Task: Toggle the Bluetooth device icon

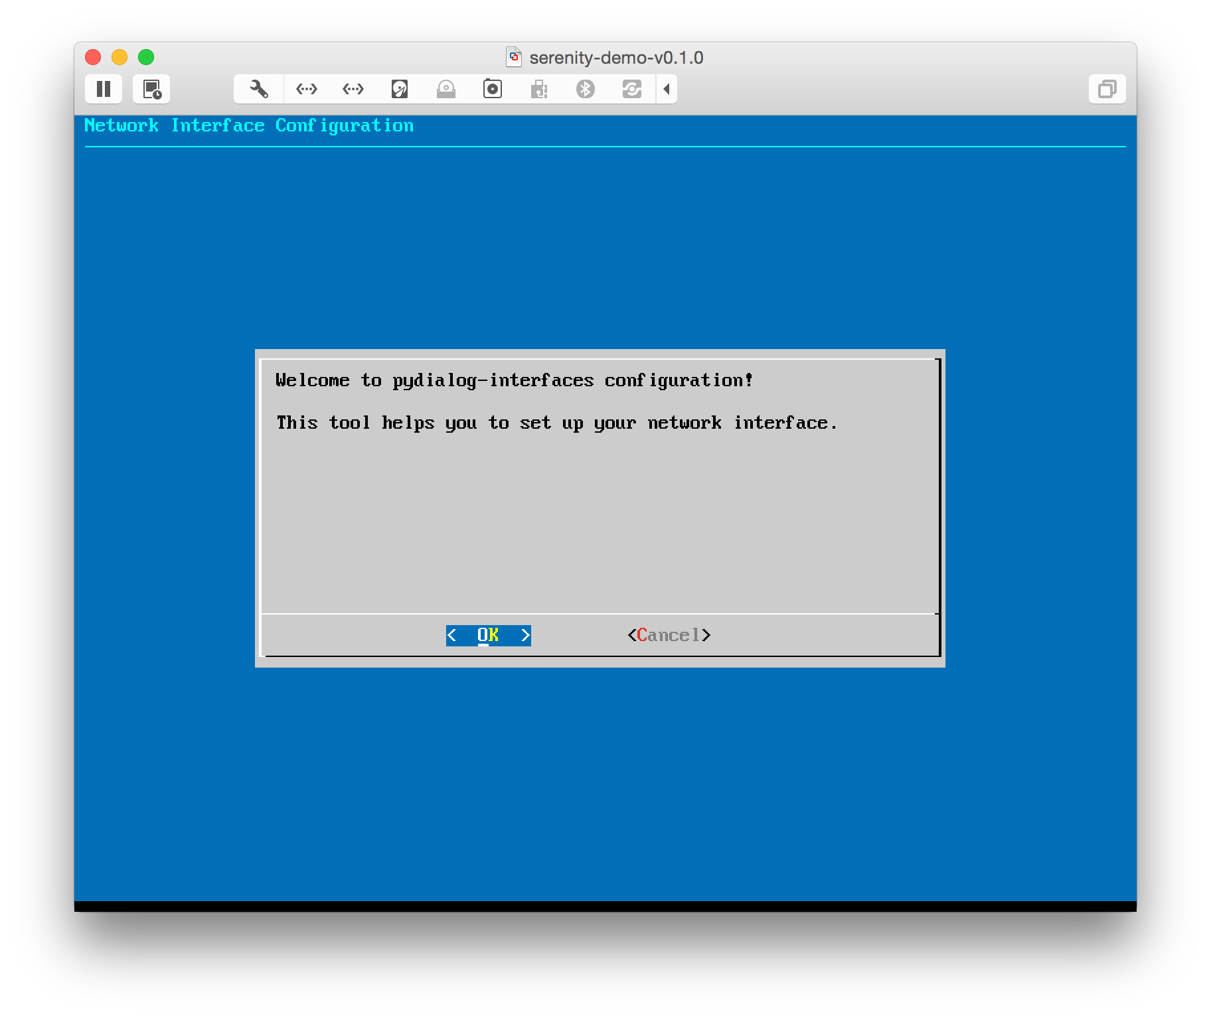Action: (586, 89)
